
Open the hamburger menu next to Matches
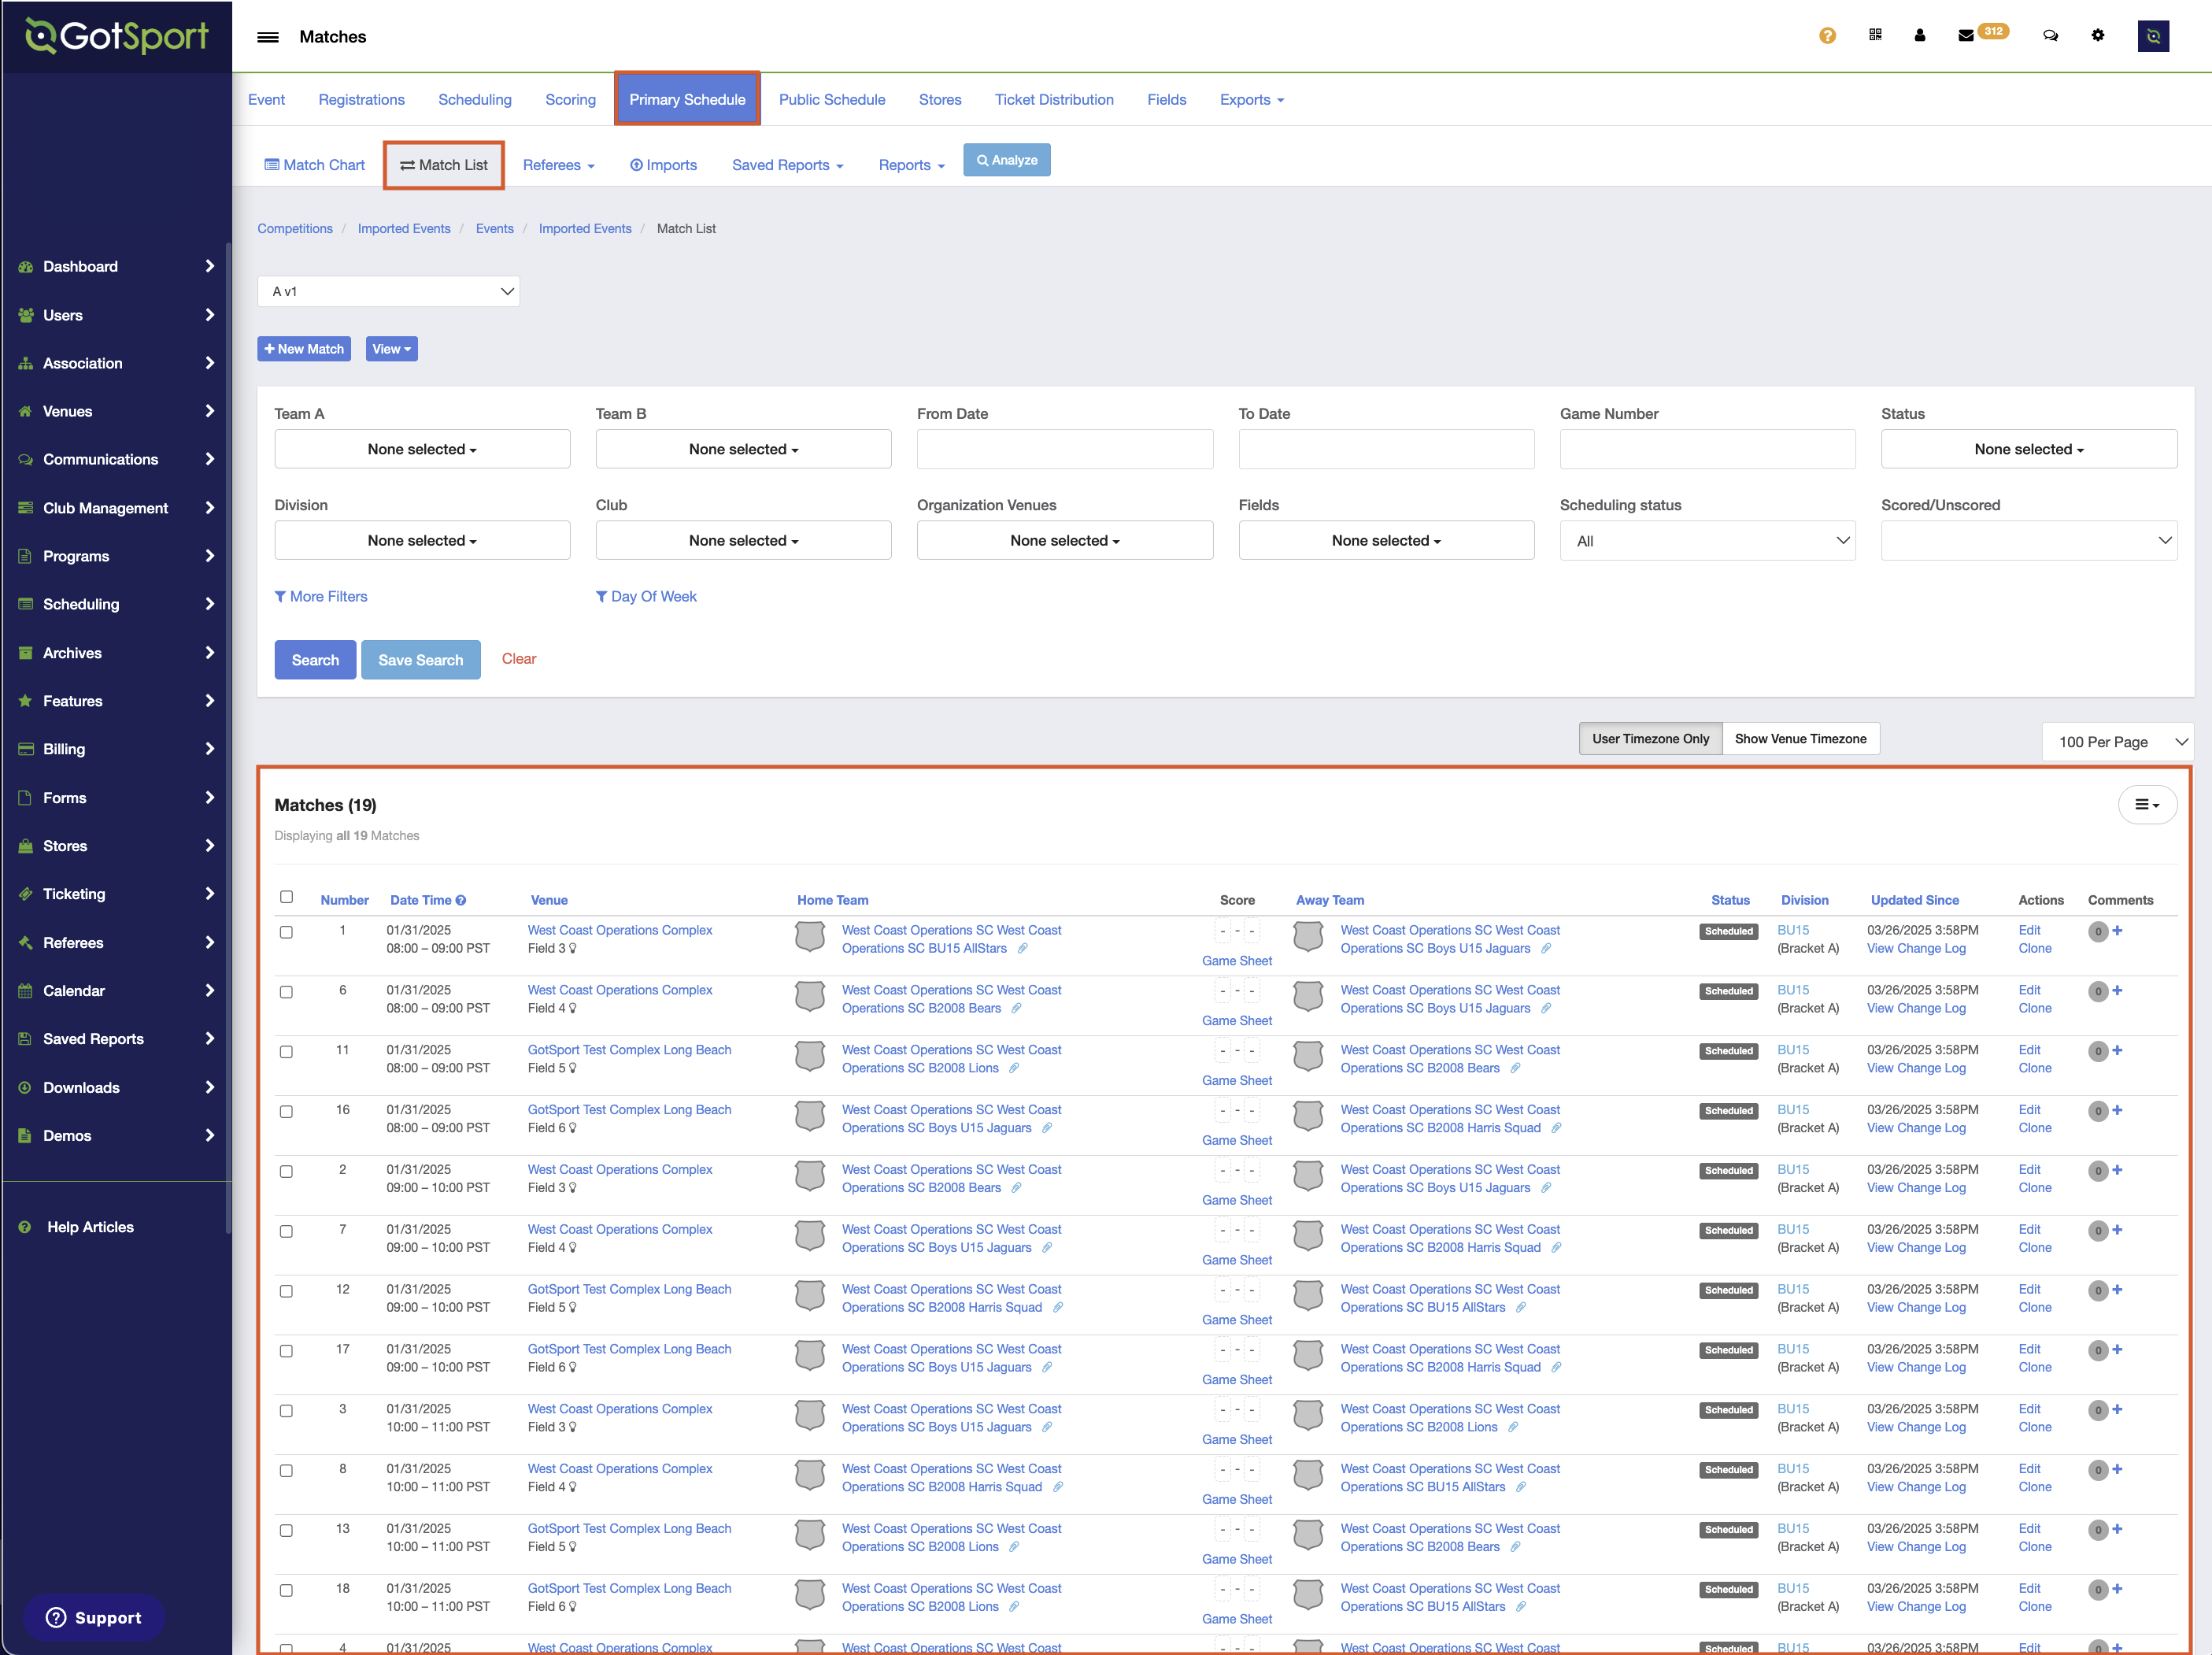267,37
